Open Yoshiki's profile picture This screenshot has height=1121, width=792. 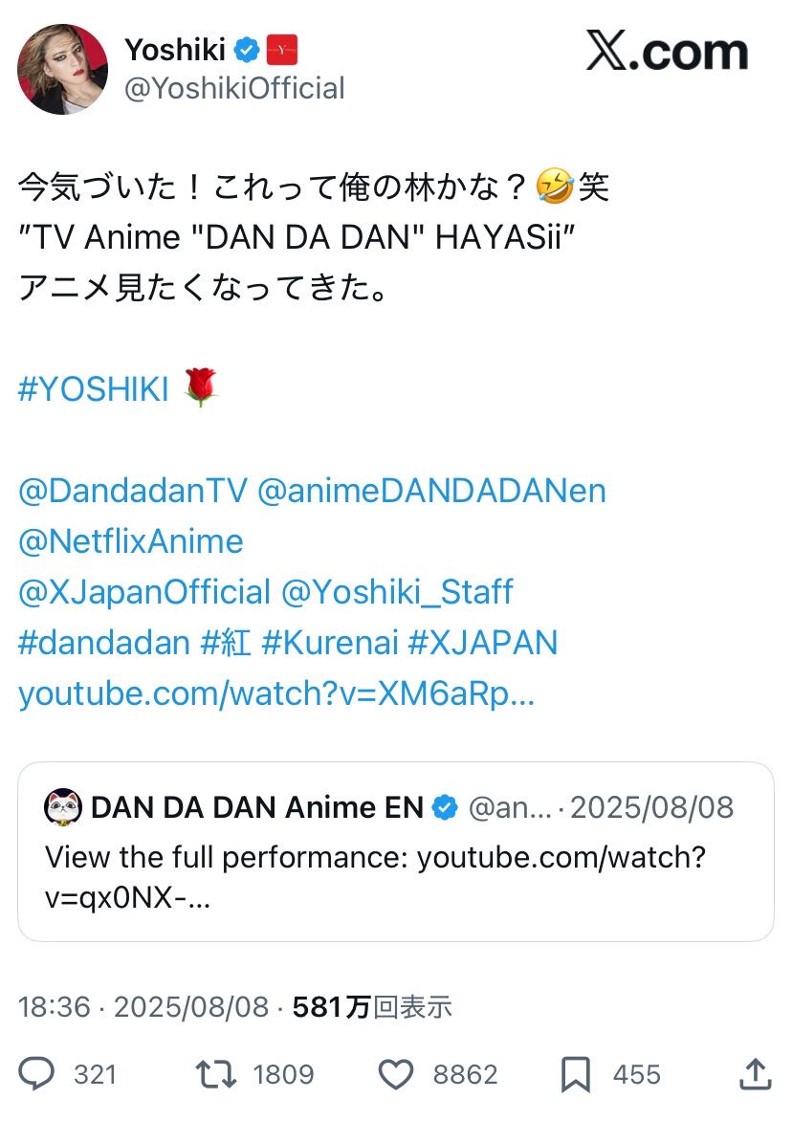(62, 69)
